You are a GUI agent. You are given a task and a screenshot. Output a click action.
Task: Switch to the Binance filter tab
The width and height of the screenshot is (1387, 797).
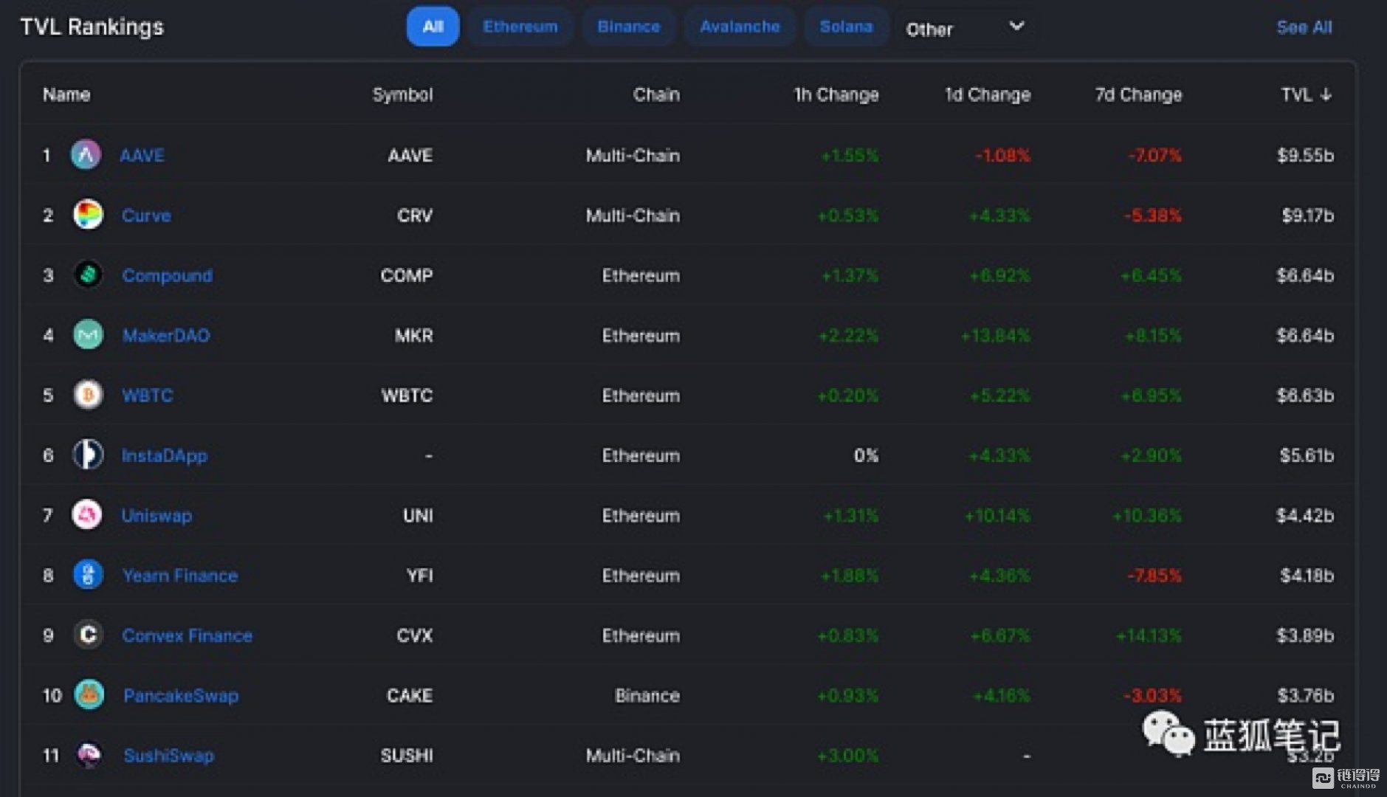pyautogui.click(x=629, y=27)
